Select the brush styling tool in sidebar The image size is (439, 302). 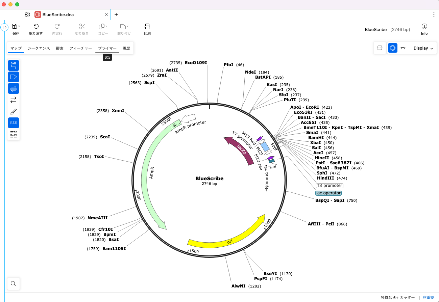[14, 111]
